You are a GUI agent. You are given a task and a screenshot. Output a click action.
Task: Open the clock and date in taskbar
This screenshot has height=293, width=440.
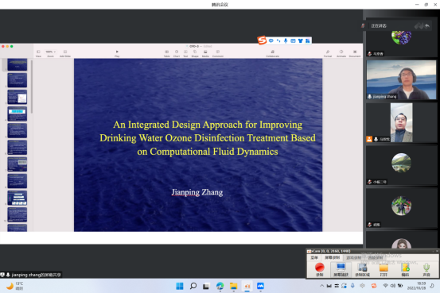click(417, 286)
